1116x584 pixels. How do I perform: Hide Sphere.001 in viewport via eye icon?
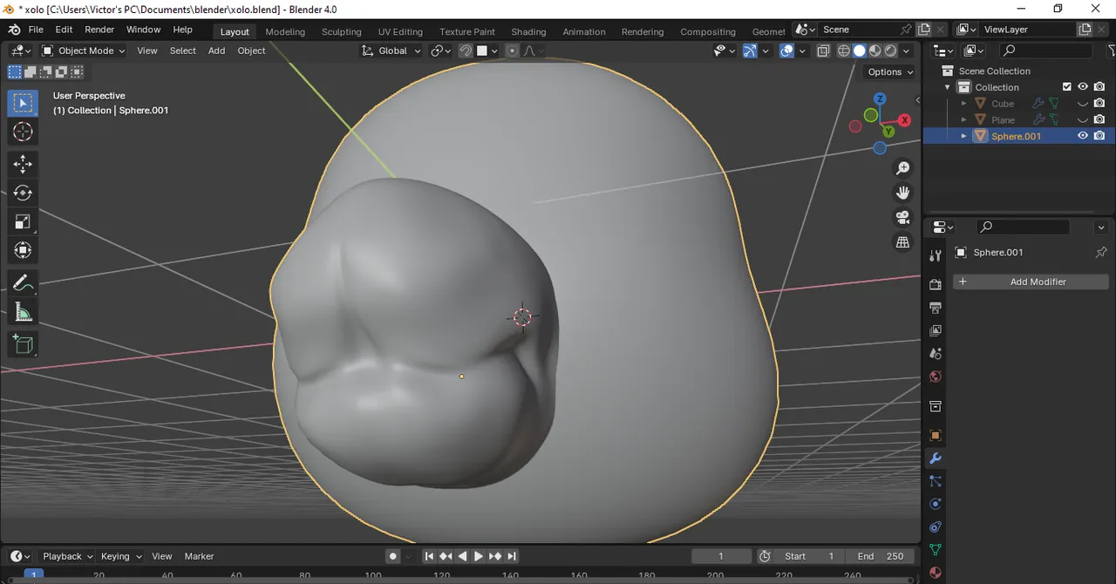(x=1083, y=136)
